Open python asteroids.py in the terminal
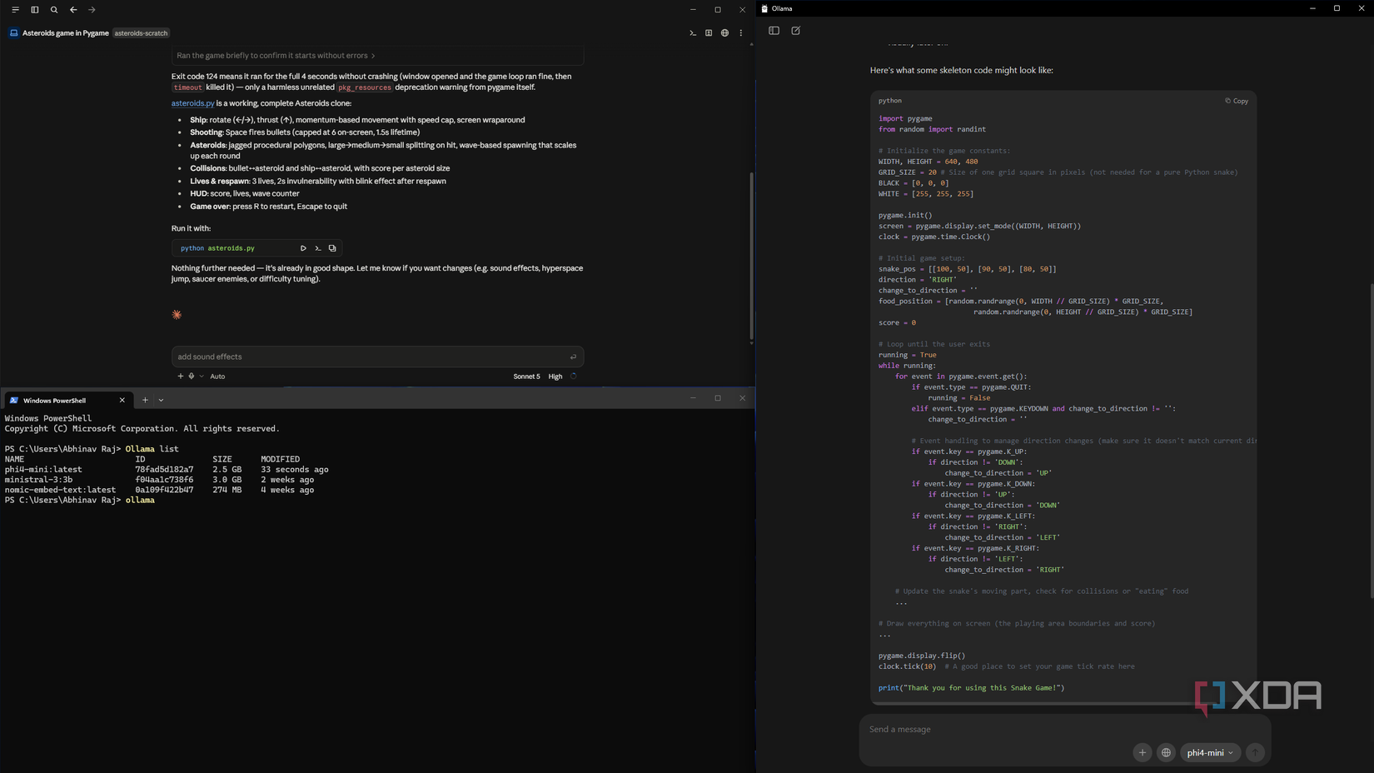 318,248
